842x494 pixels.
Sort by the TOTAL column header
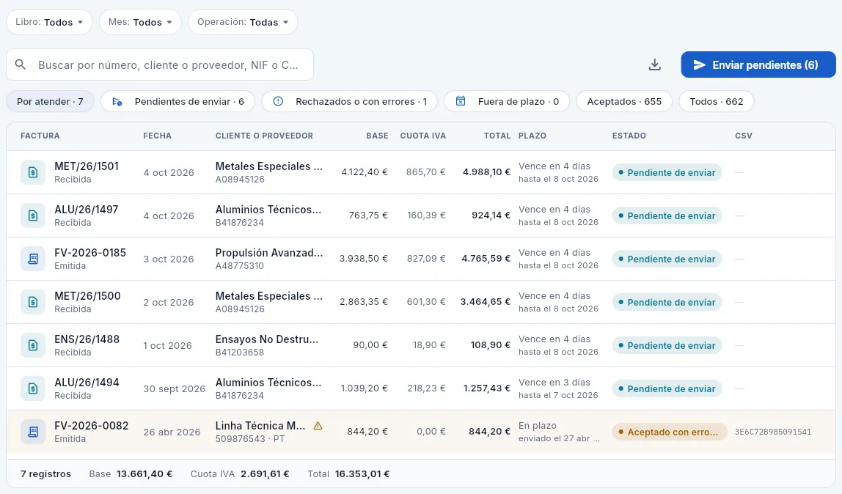(497, 136)
